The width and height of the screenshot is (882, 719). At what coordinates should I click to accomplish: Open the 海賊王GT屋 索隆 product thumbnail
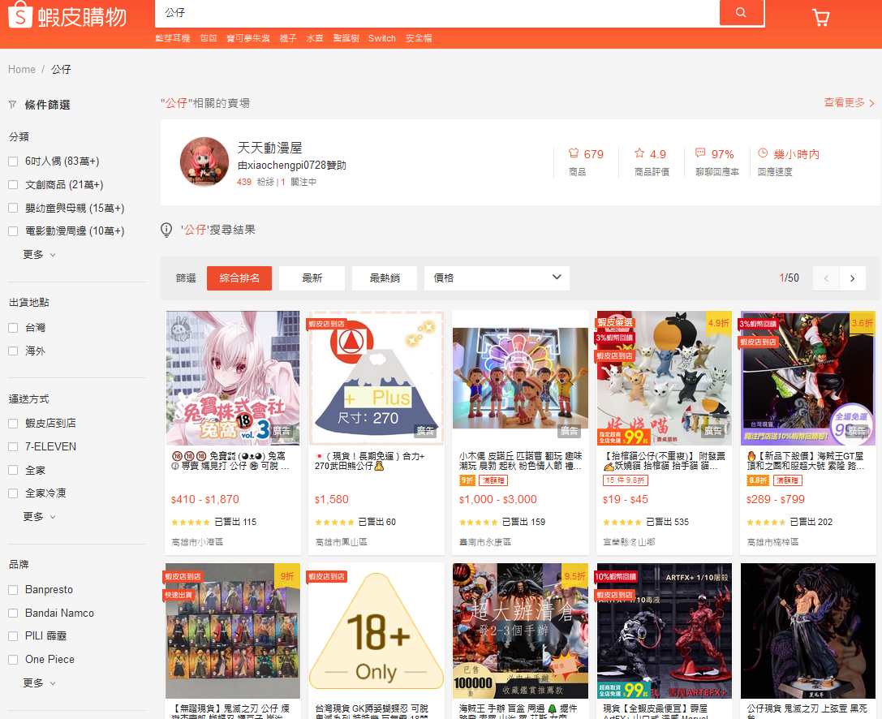click(807, 378)
